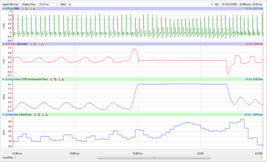Open function menu for Lung Volume channel
The image size is (267, 162).
(63, 79)
